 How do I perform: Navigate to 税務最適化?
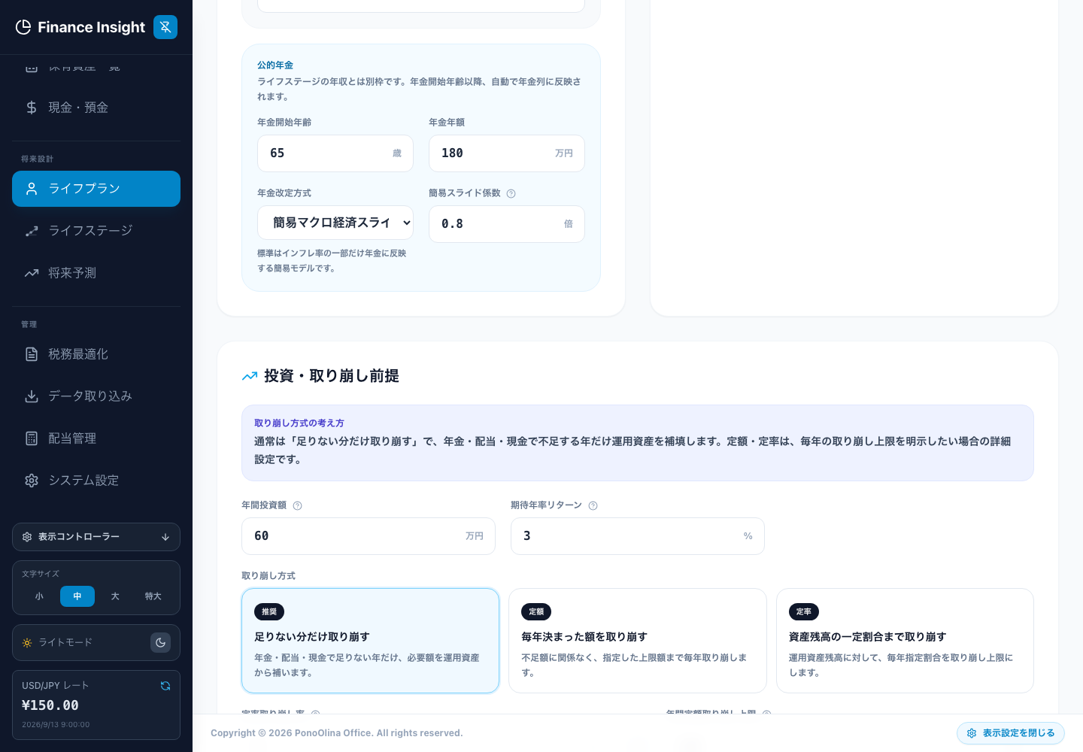tap(96, 354)
